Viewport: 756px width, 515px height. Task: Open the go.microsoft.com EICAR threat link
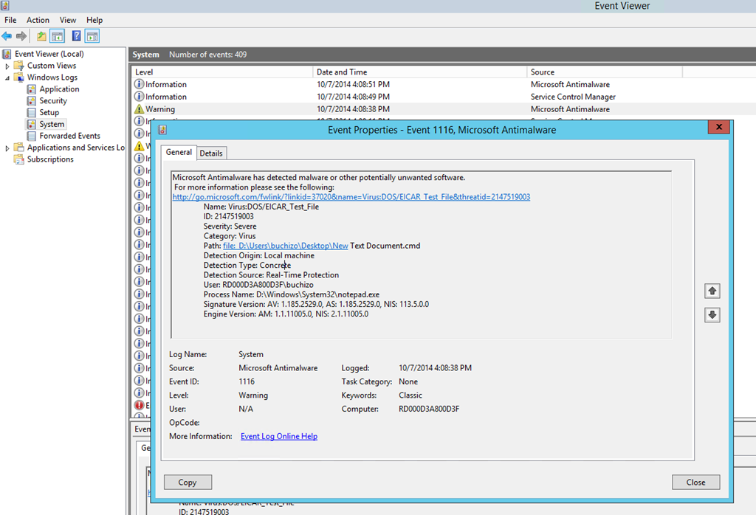click(x=351, y=197)
